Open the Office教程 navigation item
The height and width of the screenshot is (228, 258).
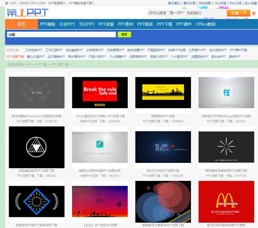tap(206, 24)
